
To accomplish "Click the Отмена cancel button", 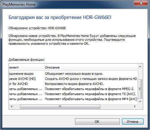I will [133, 121].
